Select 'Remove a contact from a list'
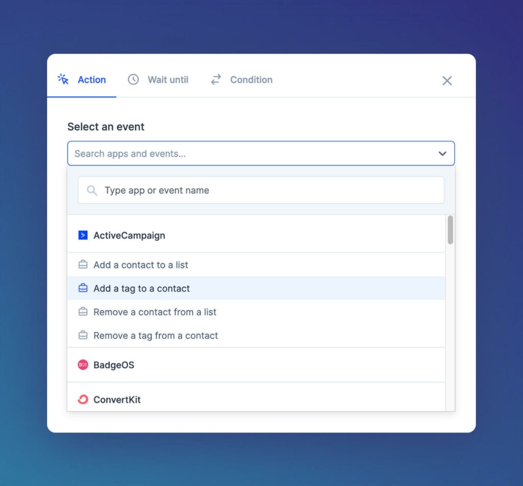This screenshot has width=523, height=486. click(155, 312)
